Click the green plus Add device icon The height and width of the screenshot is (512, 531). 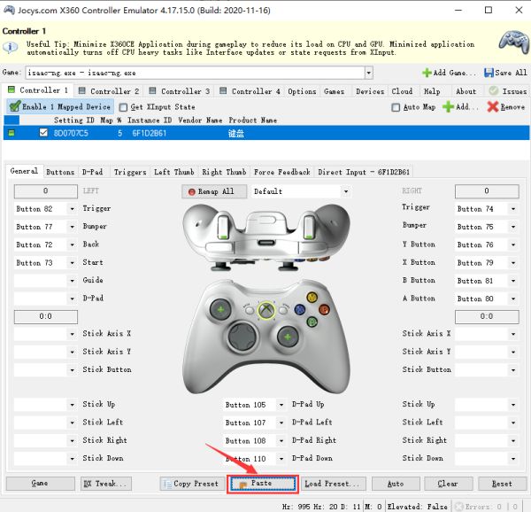[x=449, y=106]
